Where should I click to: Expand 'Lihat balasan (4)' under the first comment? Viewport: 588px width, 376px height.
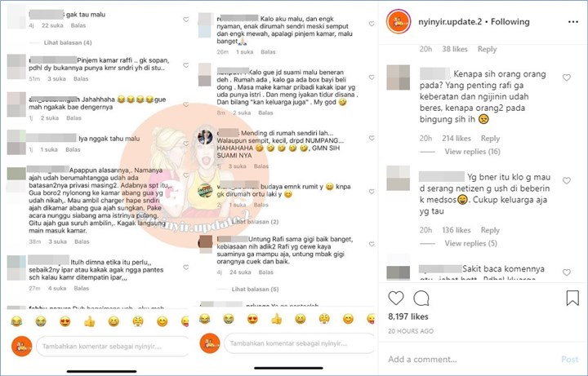coord(68,42)
